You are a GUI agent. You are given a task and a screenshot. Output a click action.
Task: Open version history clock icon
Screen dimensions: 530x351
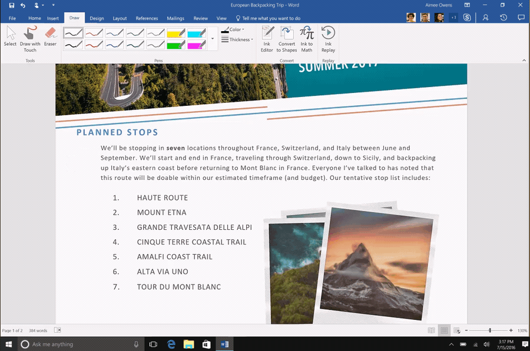pos(503,18)
